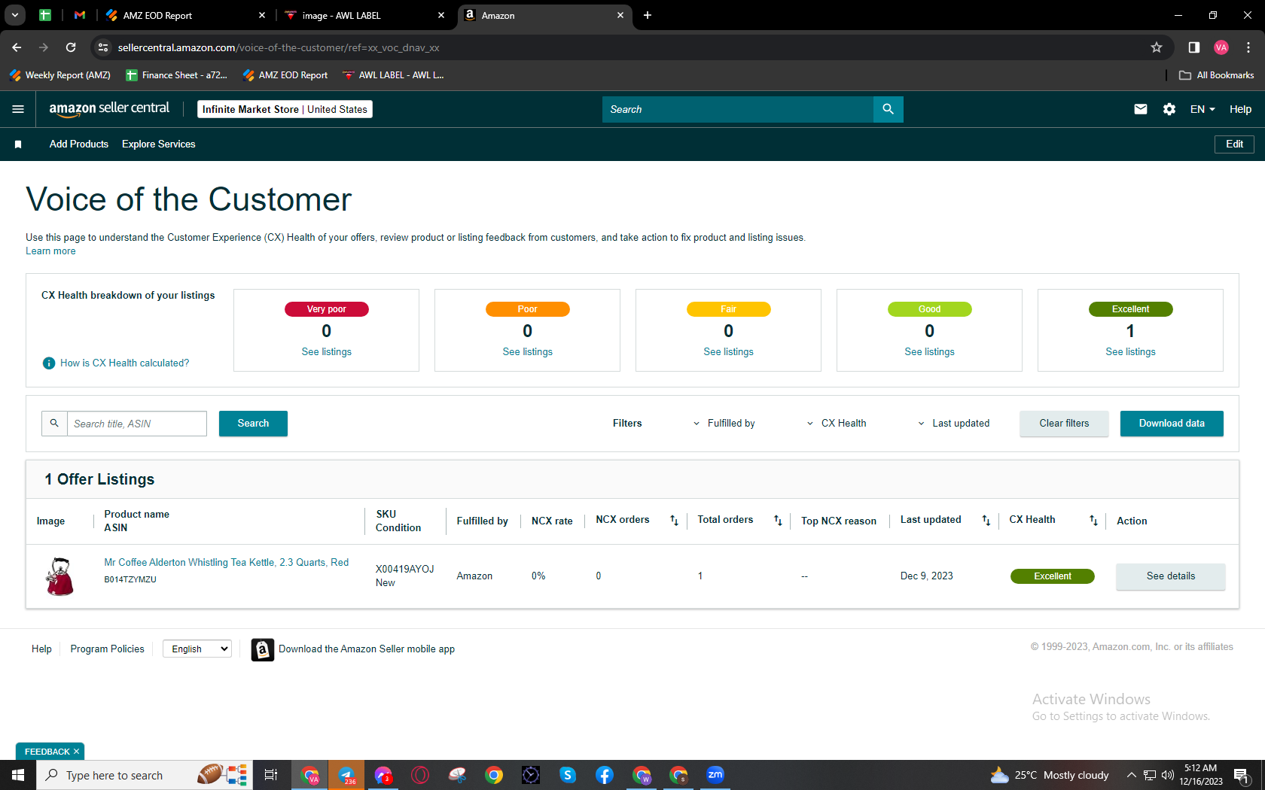Click the CX Health info icon
1265x790 pixels.
tap(49, 363)
